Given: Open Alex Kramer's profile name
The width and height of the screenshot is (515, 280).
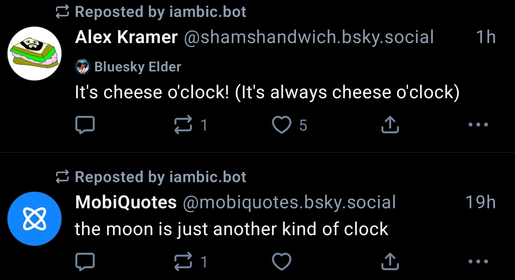Looking at the screenshot, I should click(x=126, y=37).
